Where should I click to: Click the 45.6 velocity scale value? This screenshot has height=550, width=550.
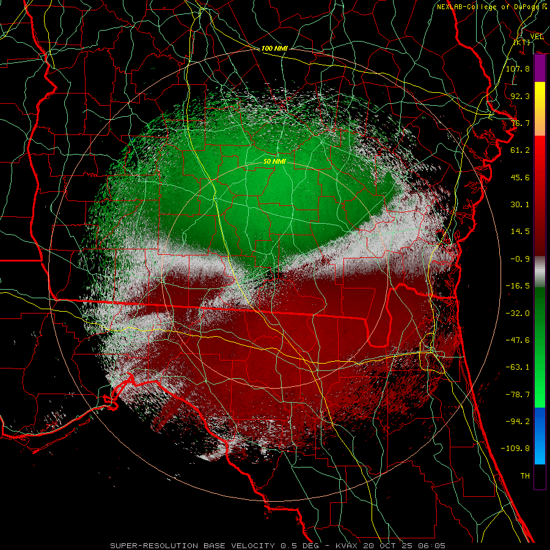coord(520,177)
